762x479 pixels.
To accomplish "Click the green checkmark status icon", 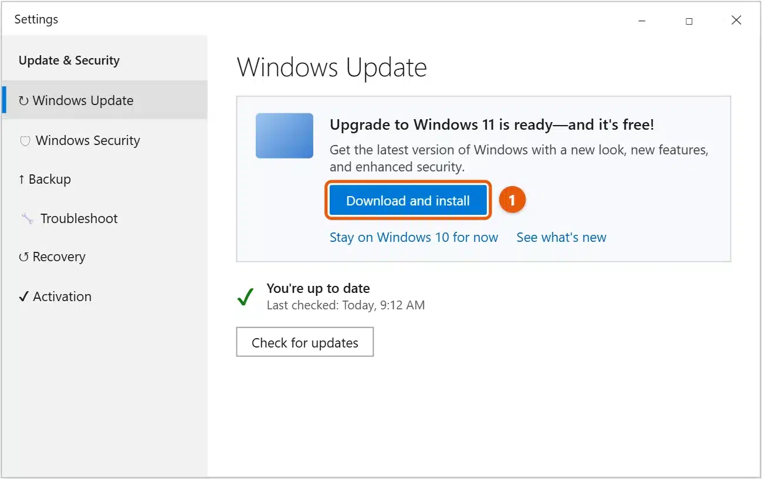I will point(245,296).
